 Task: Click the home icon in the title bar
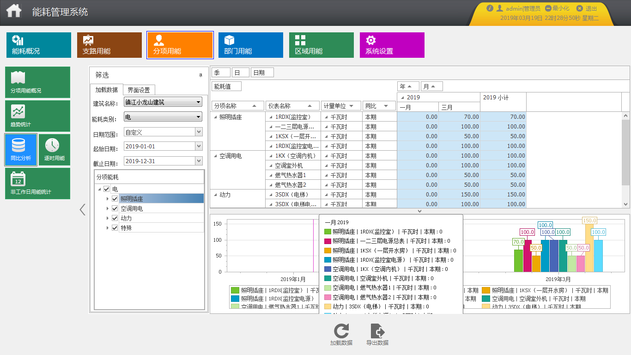coord(14,10)
